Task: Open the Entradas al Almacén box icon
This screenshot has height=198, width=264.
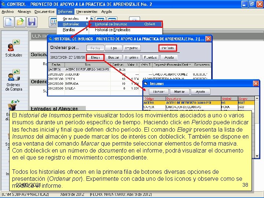Action: [x=14, y=105]
